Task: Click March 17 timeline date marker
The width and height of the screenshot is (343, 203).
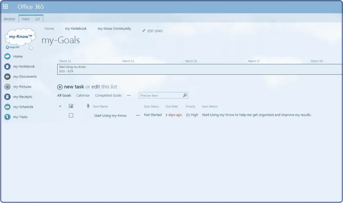Action: [x=254, y=61]
